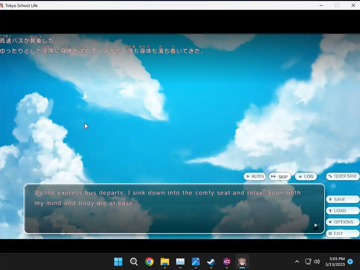360x270 pixels.
Task: Select Tokyo School Life taskbar icon
Action: [242, 262]
